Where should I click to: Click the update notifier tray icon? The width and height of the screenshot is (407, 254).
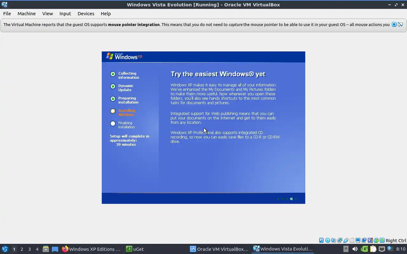click(x=390, y=249)
